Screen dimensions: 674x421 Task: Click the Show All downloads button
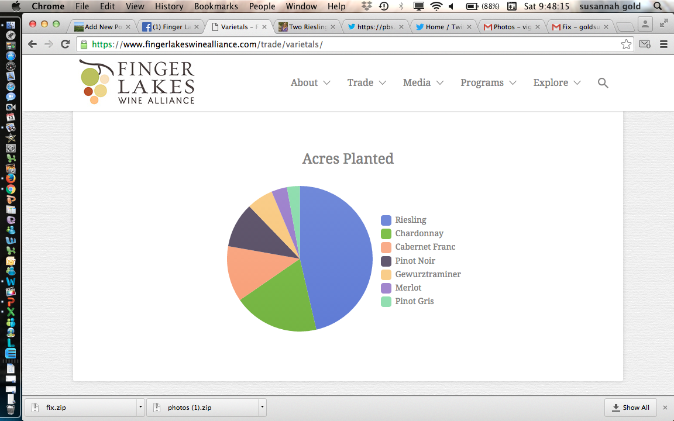630,408
